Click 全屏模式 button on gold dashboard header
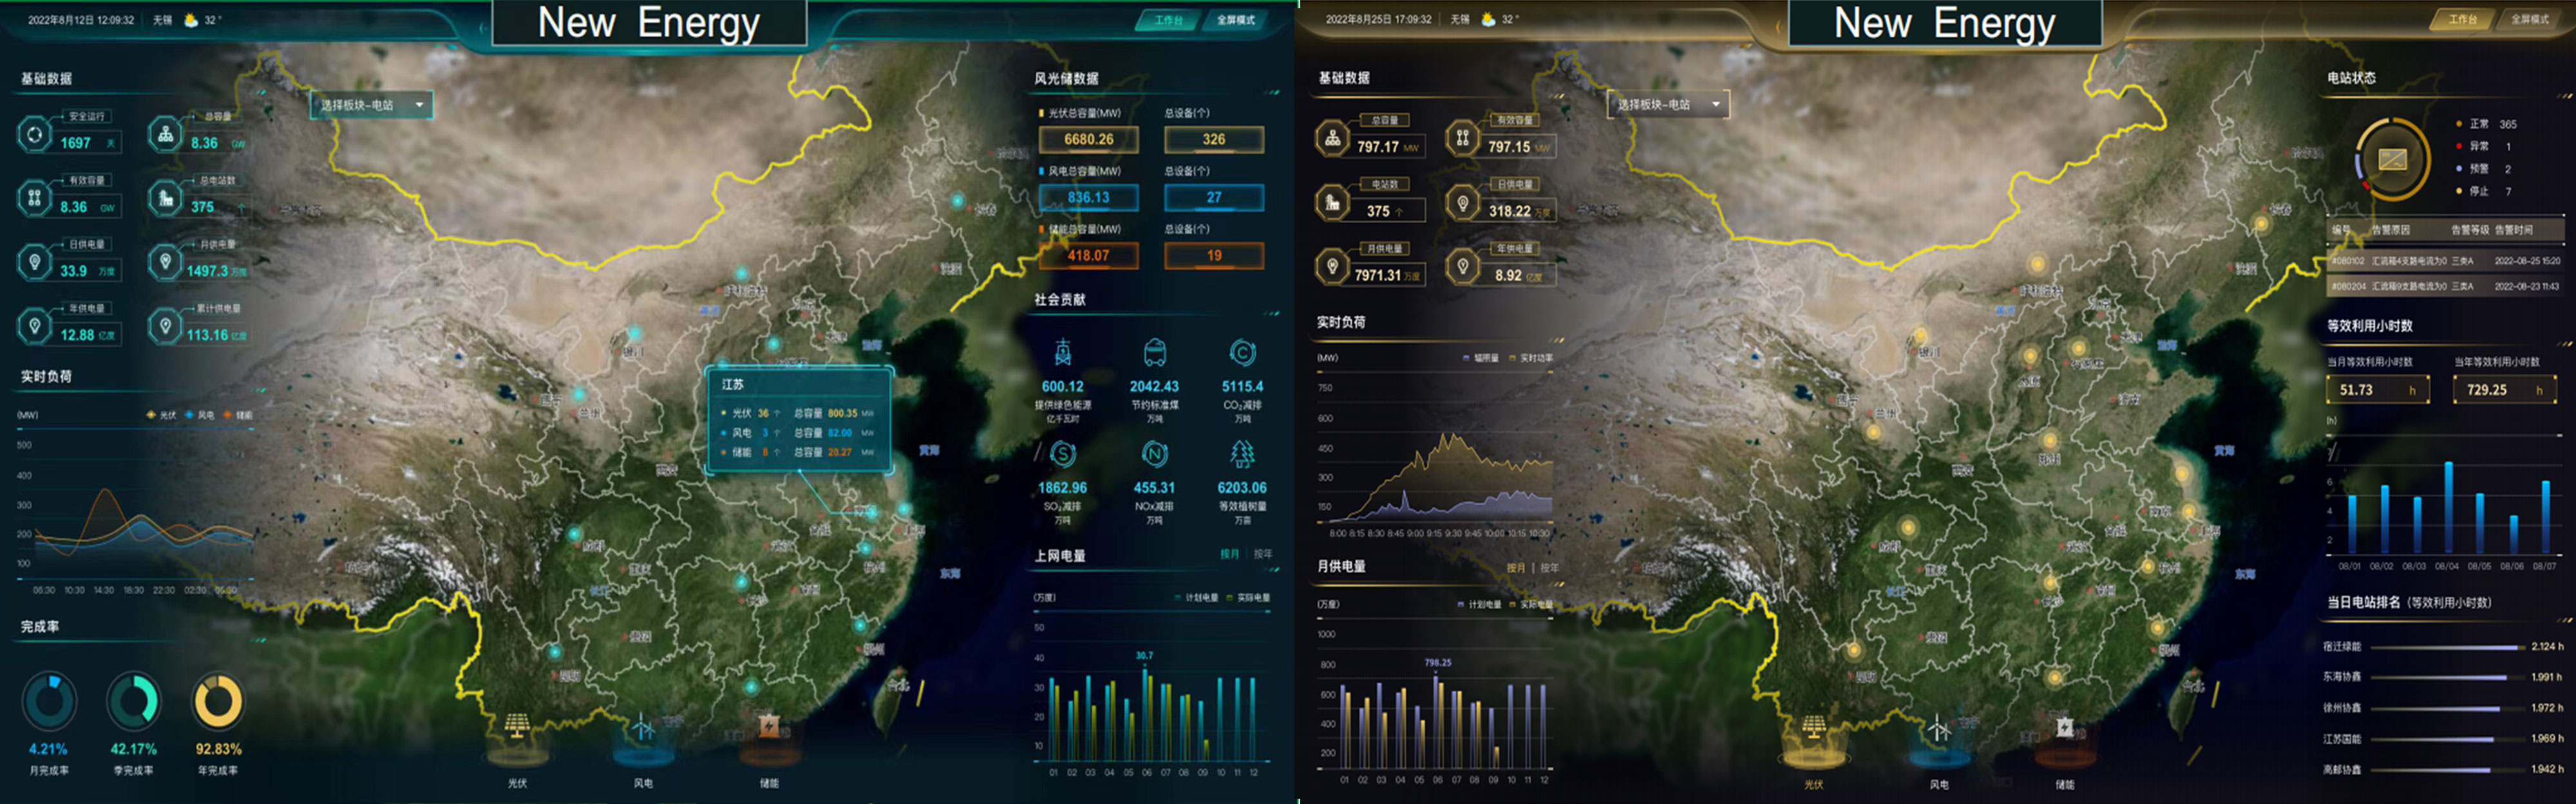 (2529, 20)
